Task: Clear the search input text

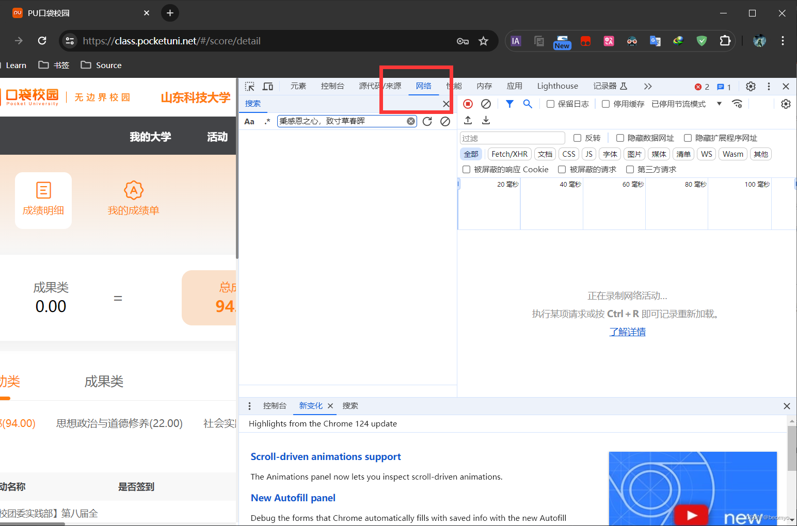Action: click(411, 121)
